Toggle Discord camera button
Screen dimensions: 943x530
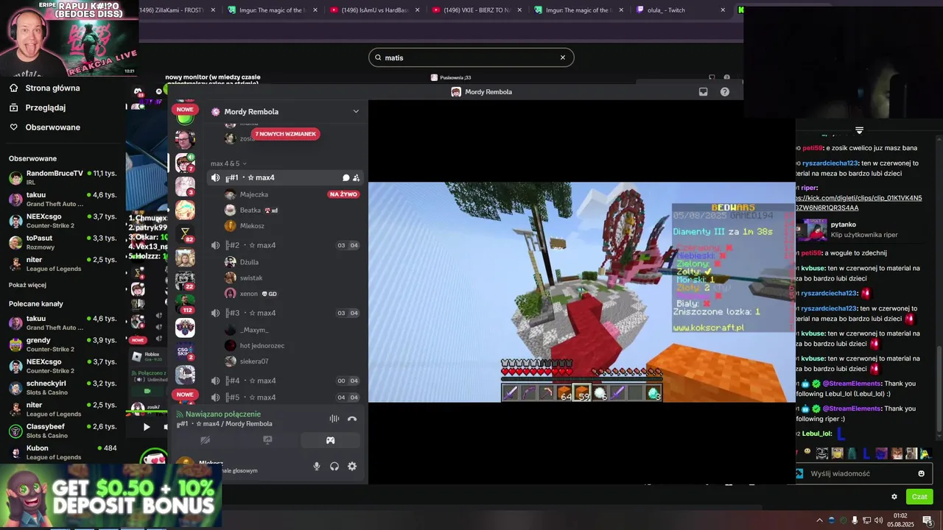click(206, 440)
